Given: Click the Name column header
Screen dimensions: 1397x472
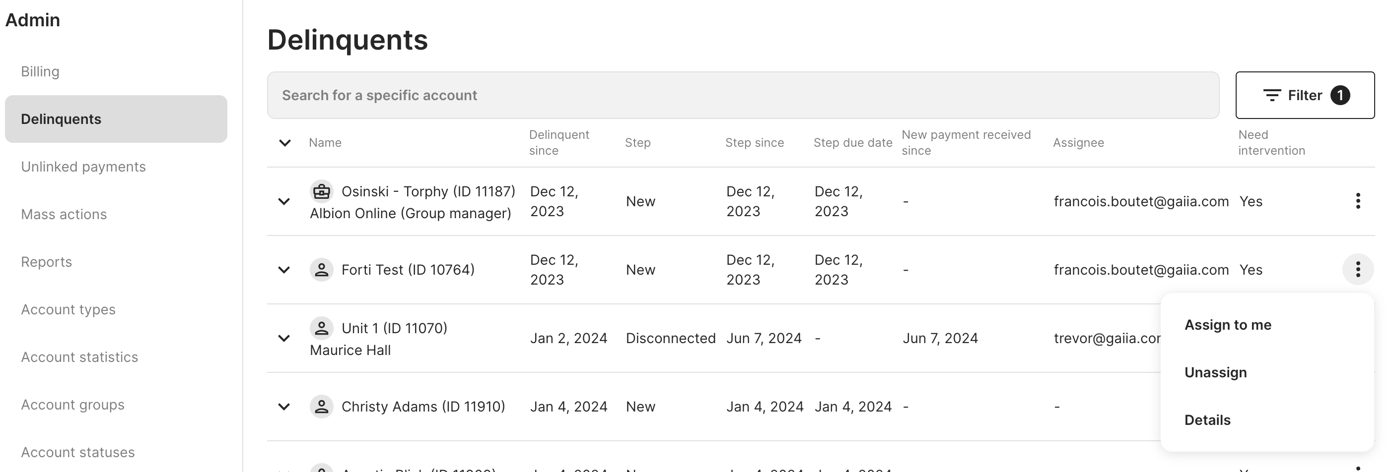Looking at the screenshot, I should (x=325, y=142).
